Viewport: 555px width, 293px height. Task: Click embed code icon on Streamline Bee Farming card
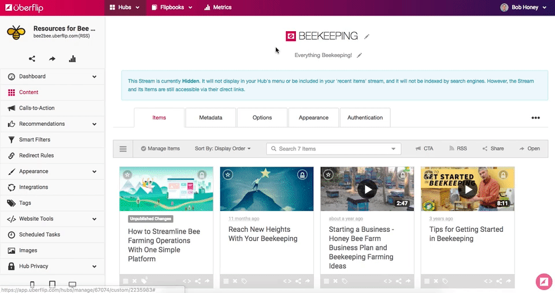point(187,281)
